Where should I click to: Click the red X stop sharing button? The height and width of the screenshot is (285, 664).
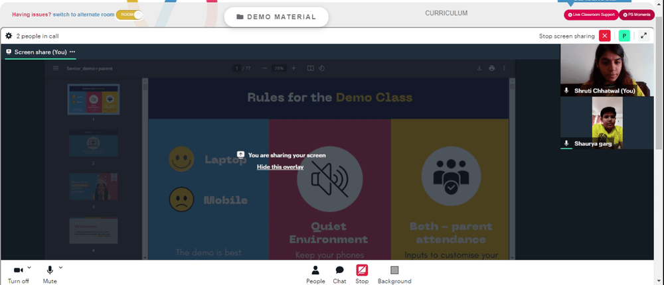pos(605,36)
